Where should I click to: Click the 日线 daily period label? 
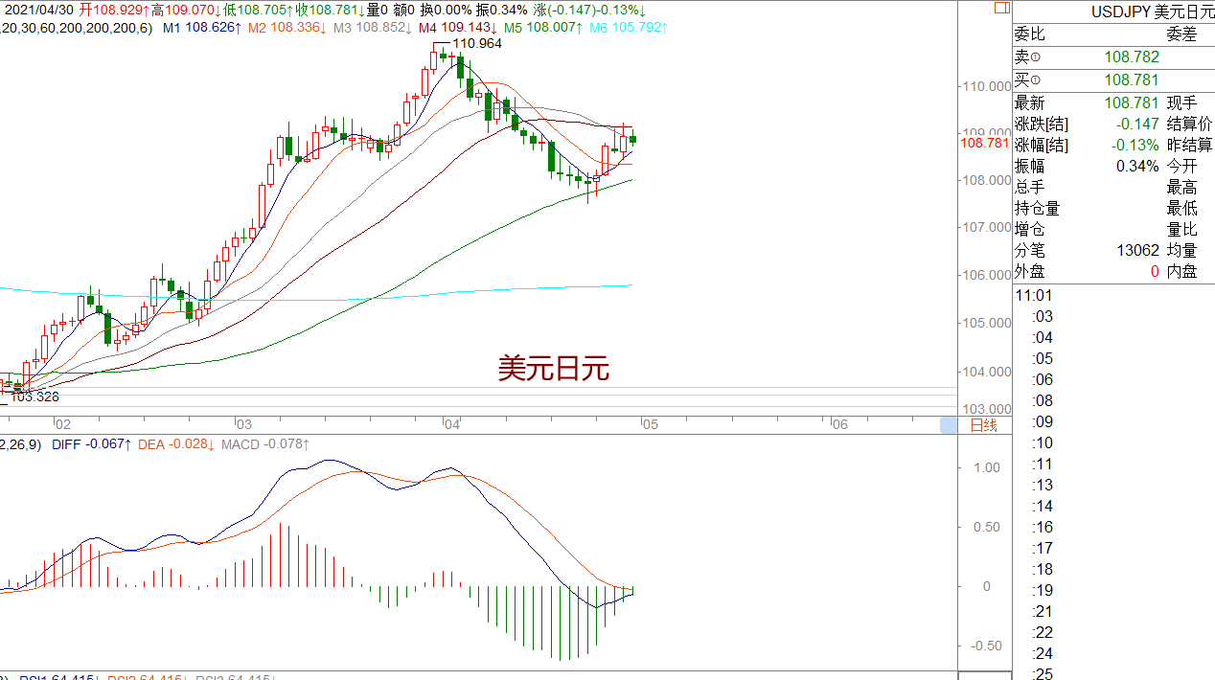984,425
